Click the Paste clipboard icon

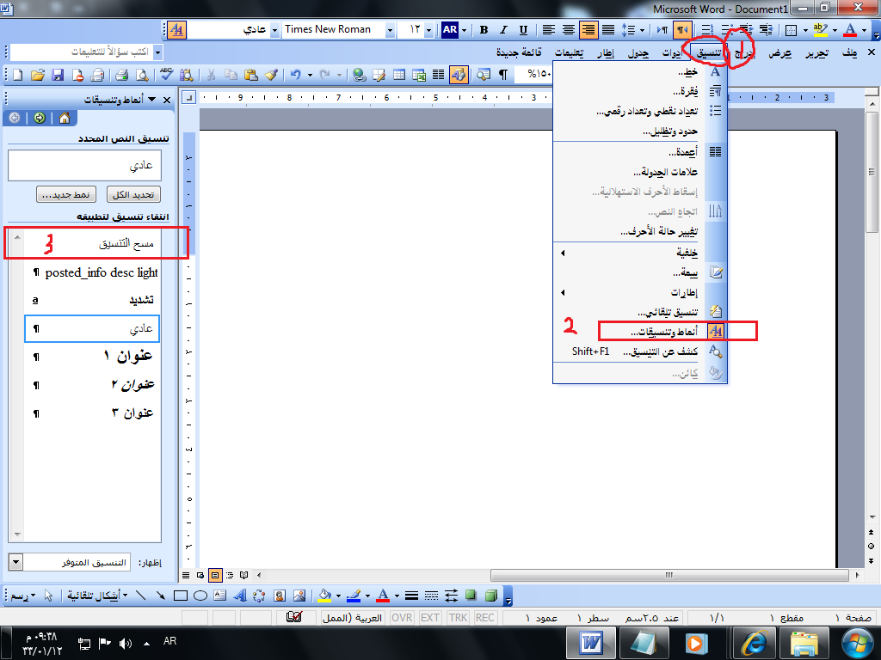[251, 75]
